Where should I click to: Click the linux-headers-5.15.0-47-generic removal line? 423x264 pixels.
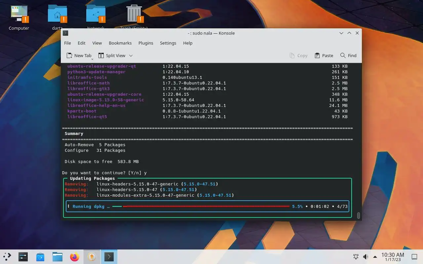click(141, 184)
